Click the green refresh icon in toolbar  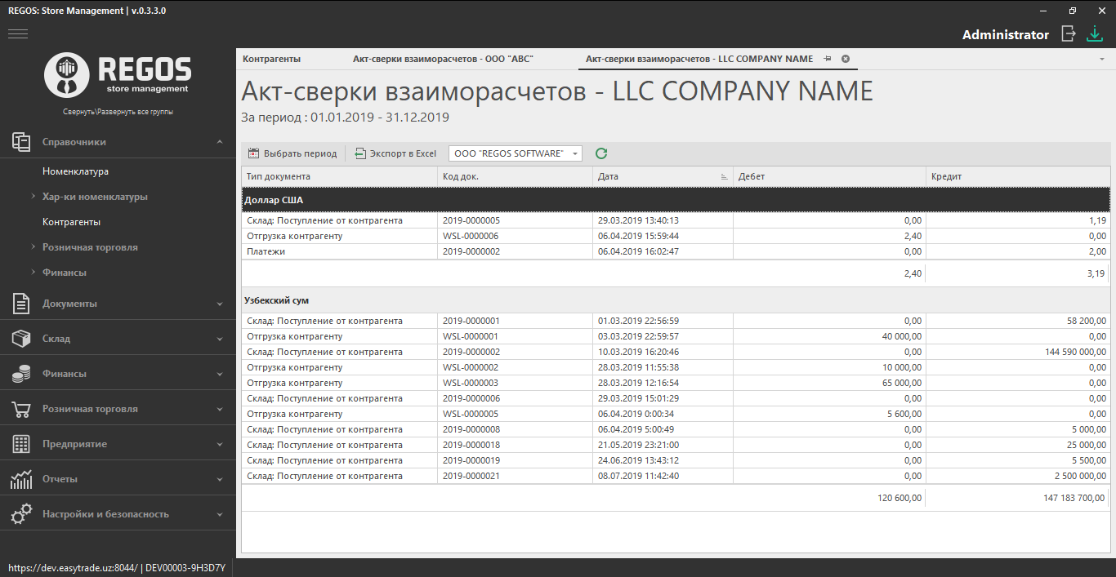click(601, 153)
